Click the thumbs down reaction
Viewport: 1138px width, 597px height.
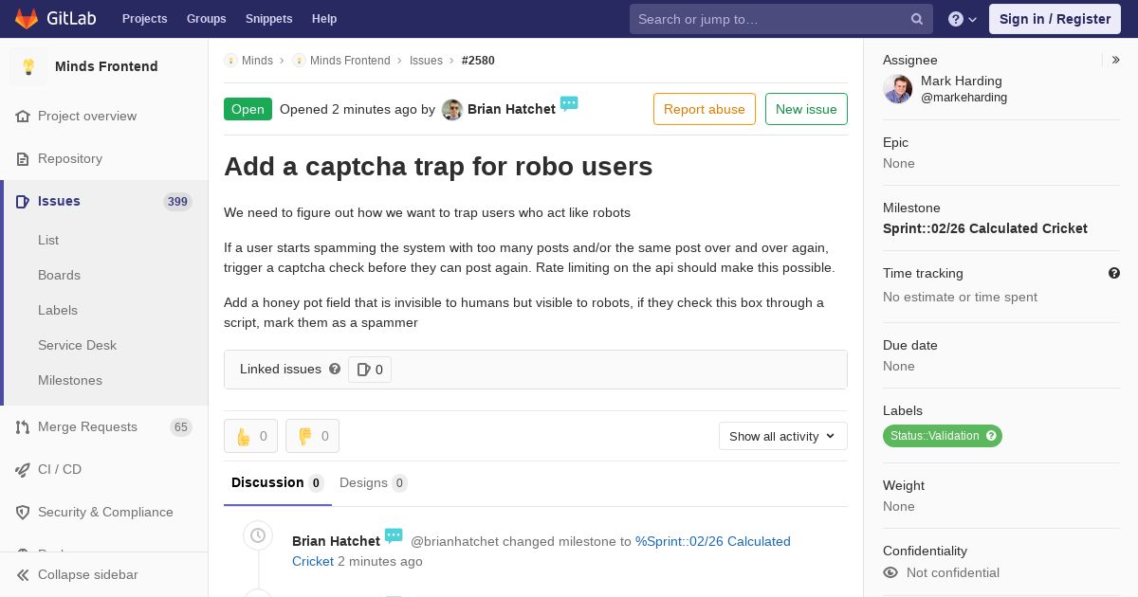pos(312,436)
